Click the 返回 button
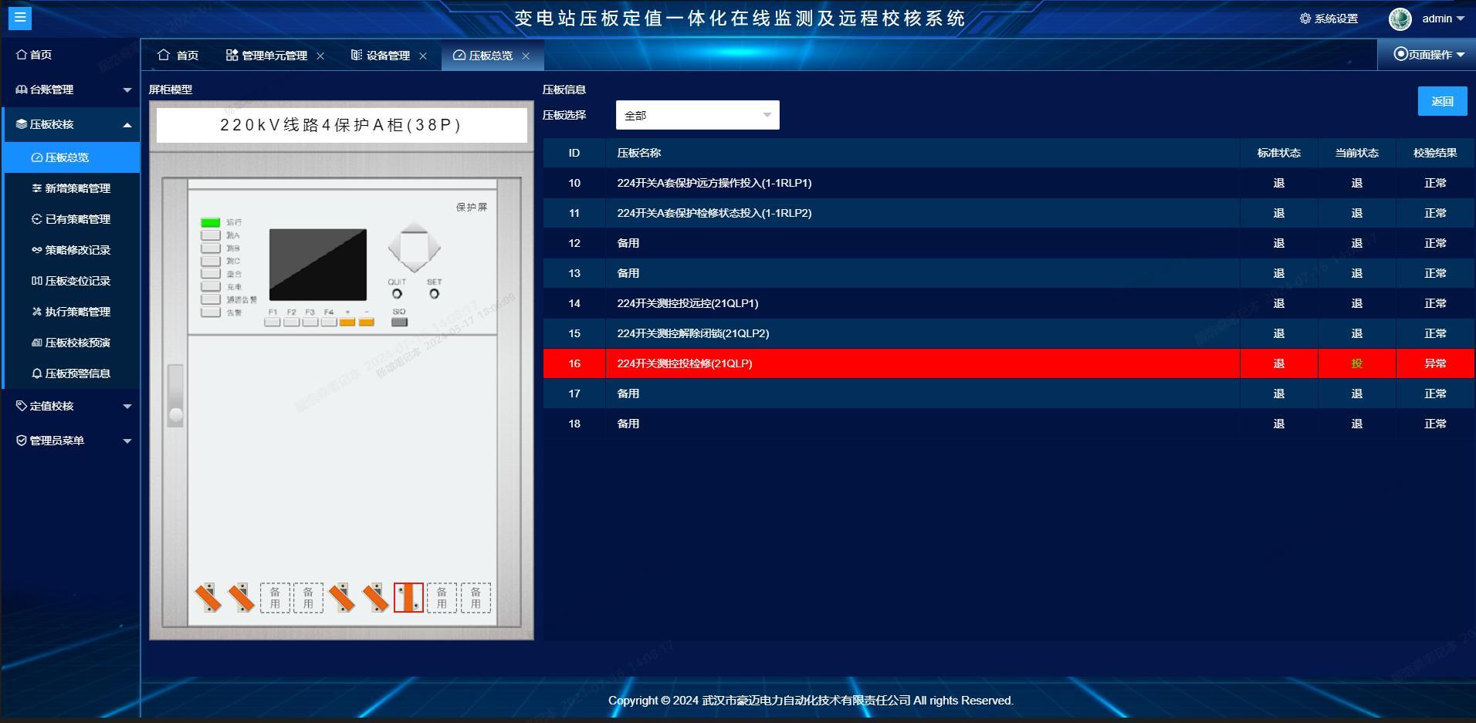1476x723 pixels. point(1441,101)
